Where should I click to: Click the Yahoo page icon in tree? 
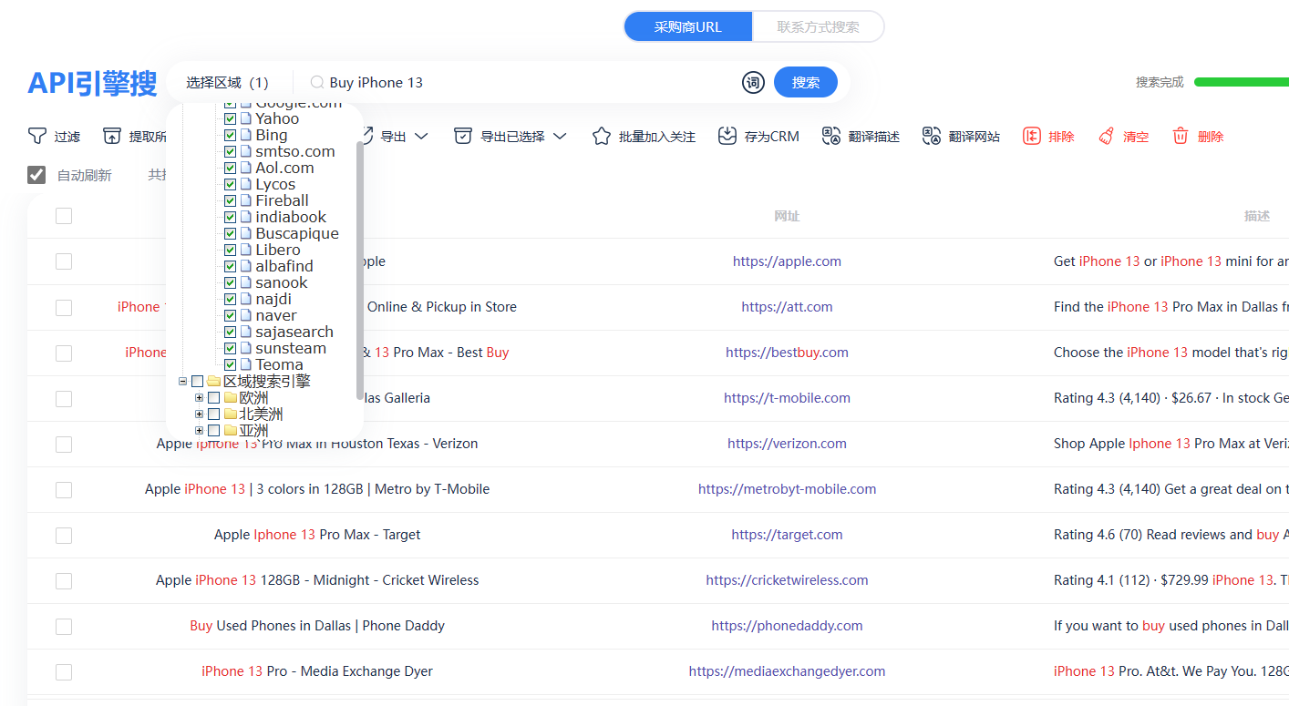coord(246,118)
